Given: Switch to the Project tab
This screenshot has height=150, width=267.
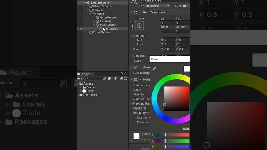Looking at the screenshot, I should point(86,74).
